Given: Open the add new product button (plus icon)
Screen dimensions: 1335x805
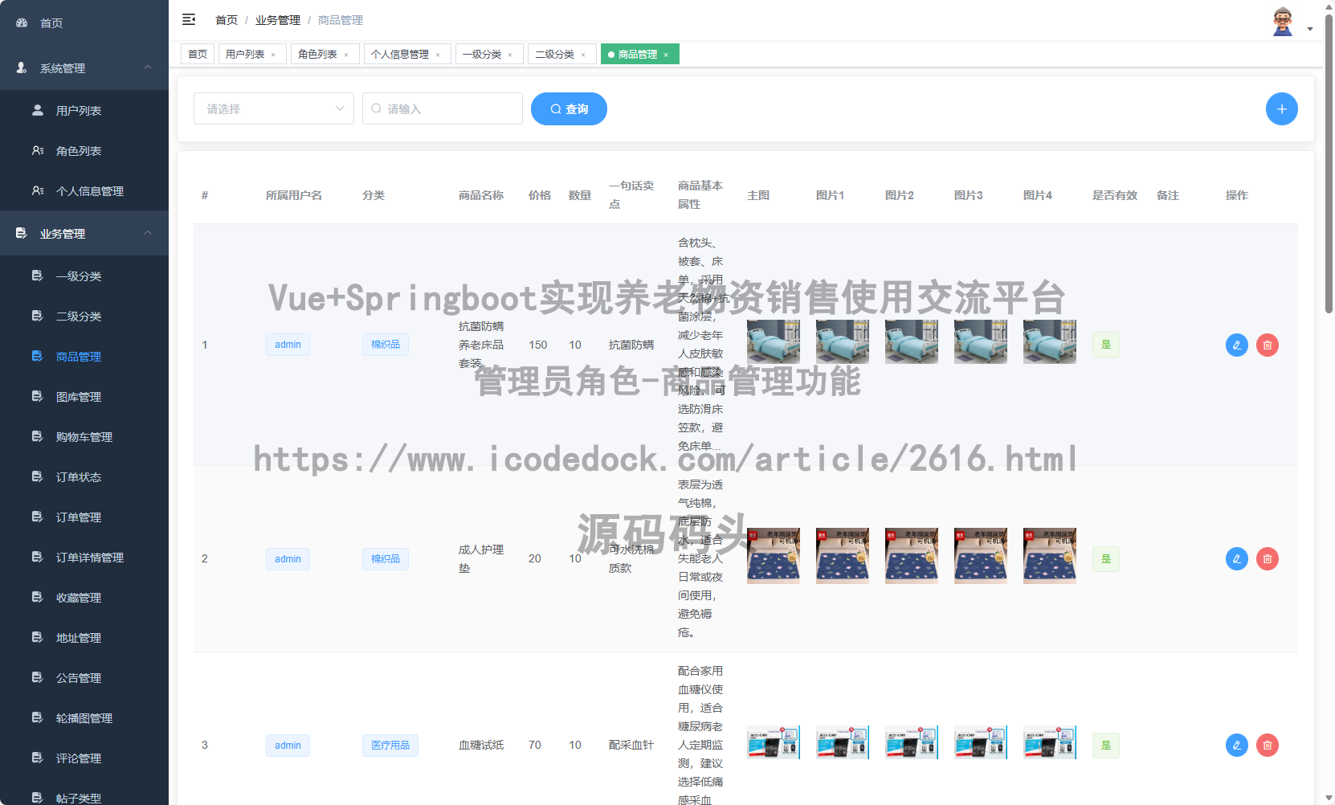Looking at the screenshot, I should point(1282,108).
